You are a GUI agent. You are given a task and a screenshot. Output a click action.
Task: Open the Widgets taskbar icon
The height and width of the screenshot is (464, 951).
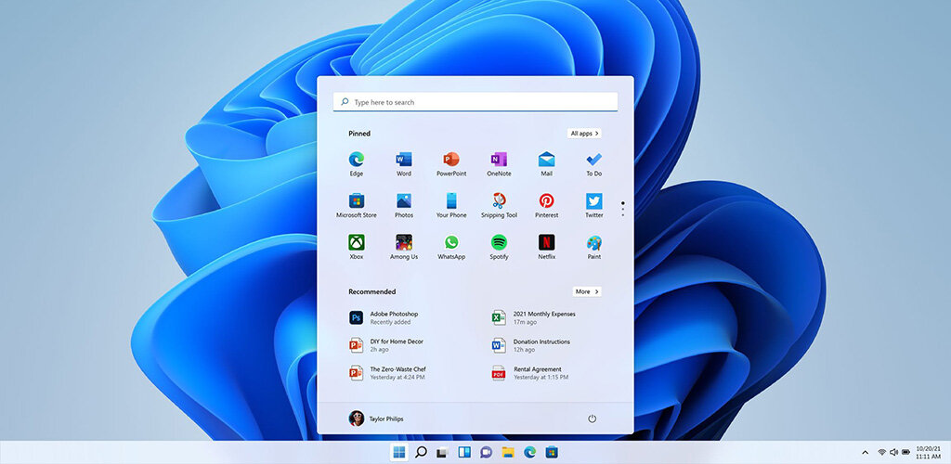[464, 452]
